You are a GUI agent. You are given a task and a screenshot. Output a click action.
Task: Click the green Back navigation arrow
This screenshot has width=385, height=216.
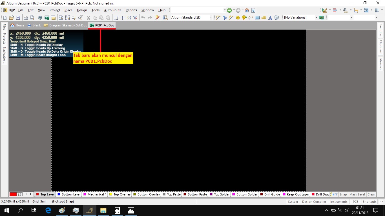(229, 10)
